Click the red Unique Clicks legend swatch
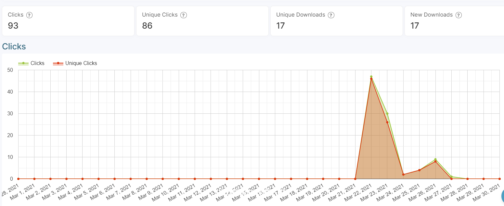504x206 pixels. point(58,63)
